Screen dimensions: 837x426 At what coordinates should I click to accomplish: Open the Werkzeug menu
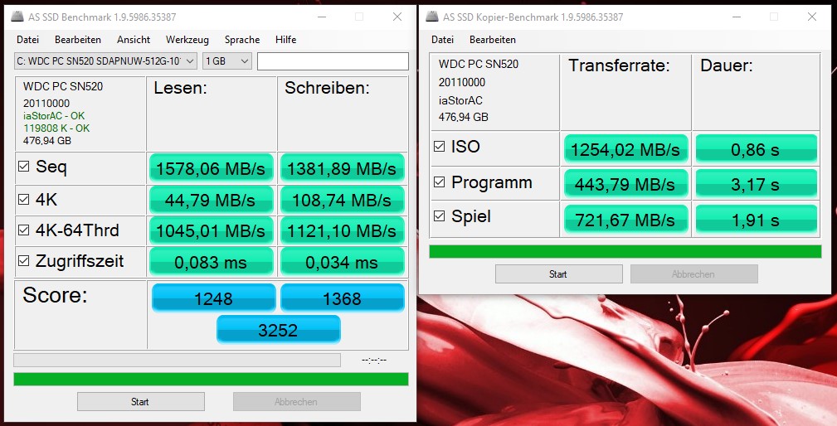(187, 40)
